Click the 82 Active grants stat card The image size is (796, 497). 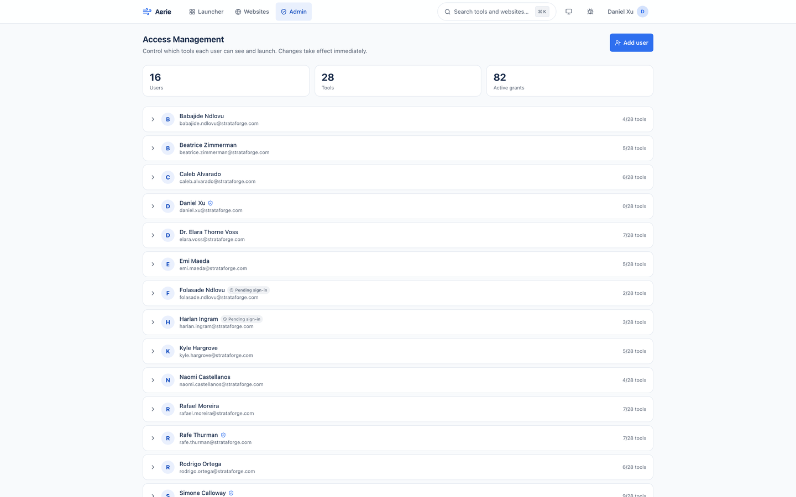[x=570, y=81]
